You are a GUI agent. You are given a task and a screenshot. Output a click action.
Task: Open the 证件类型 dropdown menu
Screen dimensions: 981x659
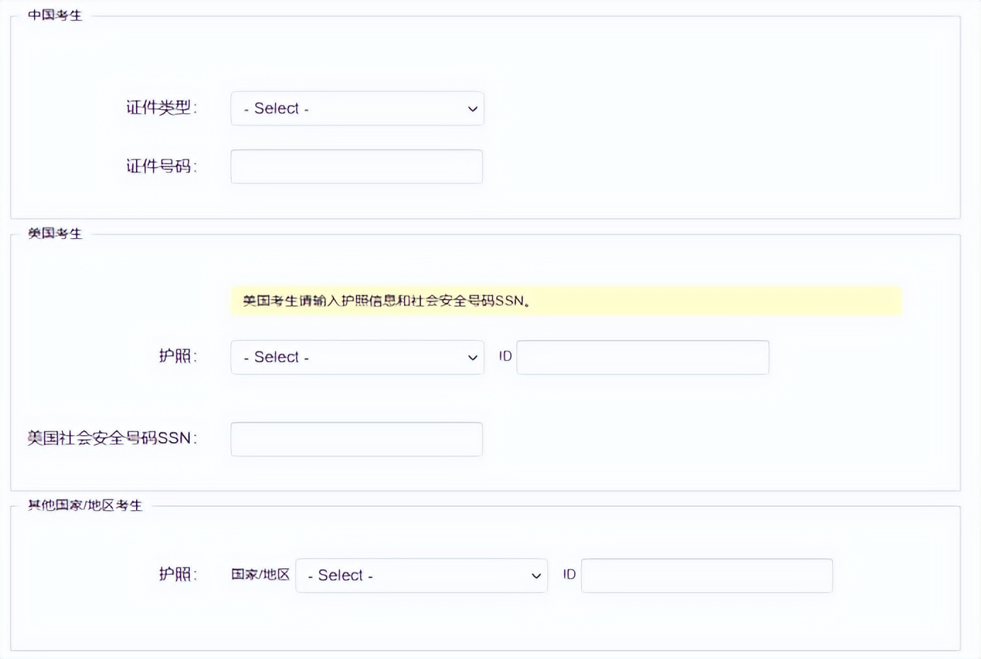(x=357, y=108)
